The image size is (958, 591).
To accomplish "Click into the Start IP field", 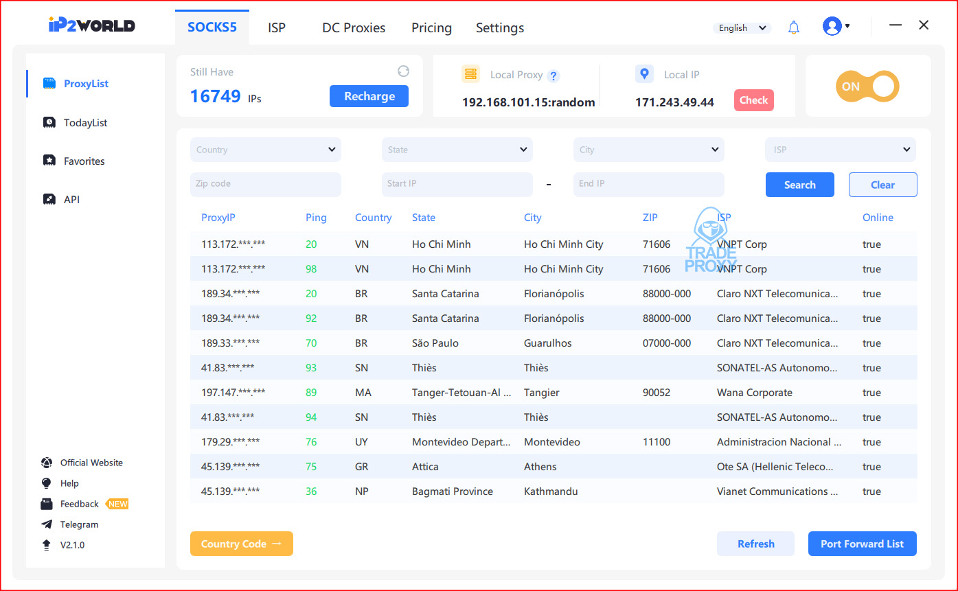I will tap(457, 185).
